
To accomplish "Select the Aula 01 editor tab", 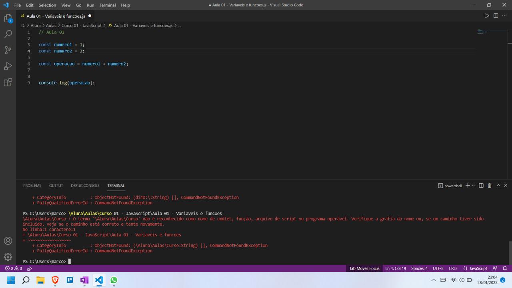I will [56, 16].
